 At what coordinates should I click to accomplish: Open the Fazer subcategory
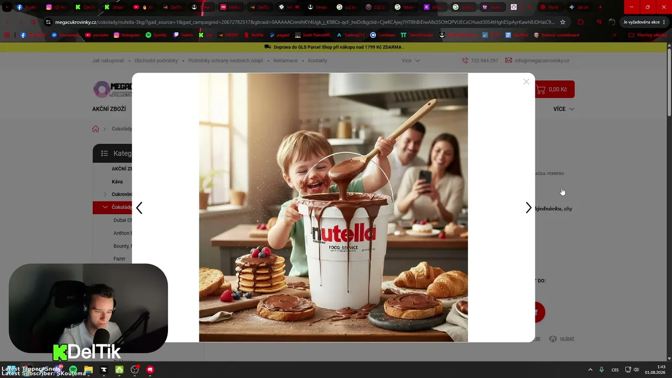(120, 259)
